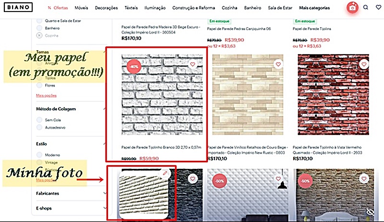The image size is (384, 222).
Task: Toggle the crossed-eye icon on stone wallpaper
Action: tap(370, 212)
